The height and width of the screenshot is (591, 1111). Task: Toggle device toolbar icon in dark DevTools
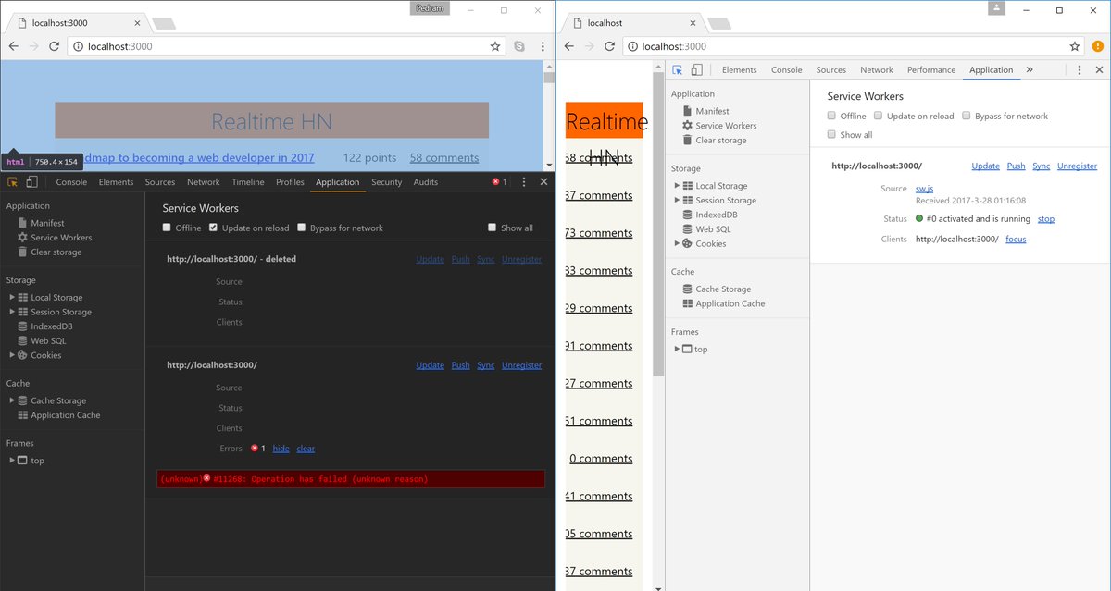(x=31, y=182)
